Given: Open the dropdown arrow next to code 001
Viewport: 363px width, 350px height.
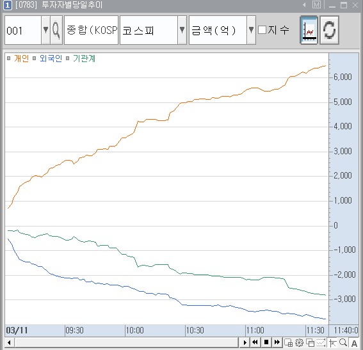Looking at the screenshot, I should (45, 30).
